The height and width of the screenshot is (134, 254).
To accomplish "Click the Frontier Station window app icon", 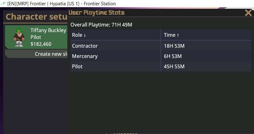I will (3, 3).
